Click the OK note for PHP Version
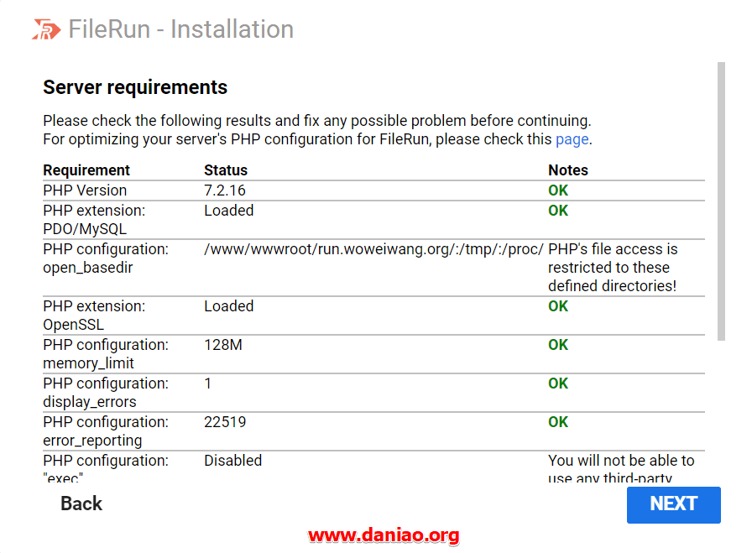 (x=558, y=190)
